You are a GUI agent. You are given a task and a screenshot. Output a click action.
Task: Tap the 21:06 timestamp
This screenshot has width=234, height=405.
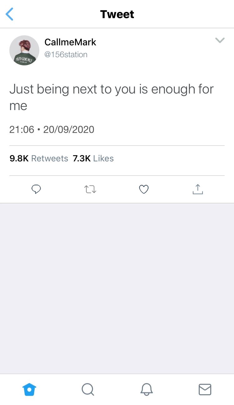pos(22,129)
